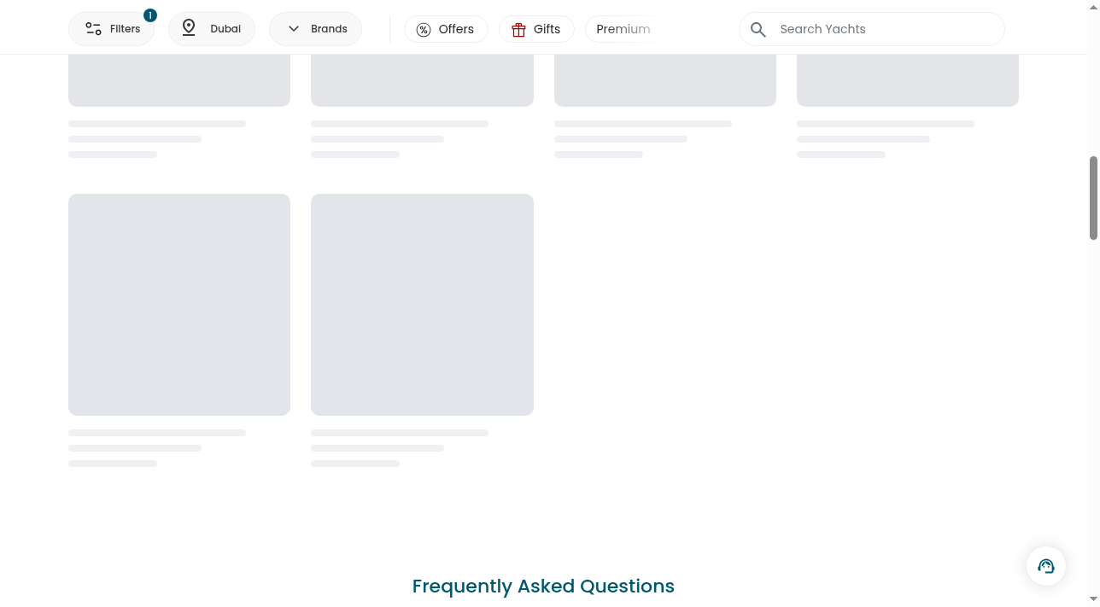Click the page vertical scrollbar thumb
The image size is (1100, 607).
pos(1093,198)
